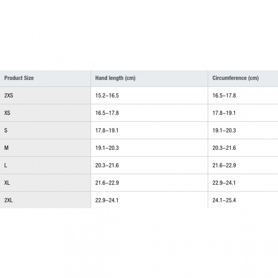Select the L size row label
278x278 pixels.
6,165
